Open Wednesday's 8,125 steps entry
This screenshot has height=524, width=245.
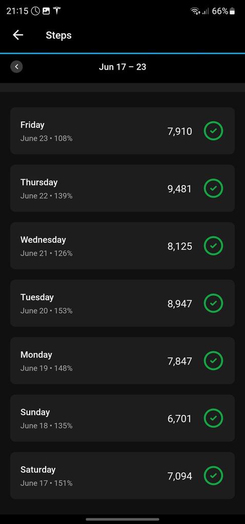(122, 246)
